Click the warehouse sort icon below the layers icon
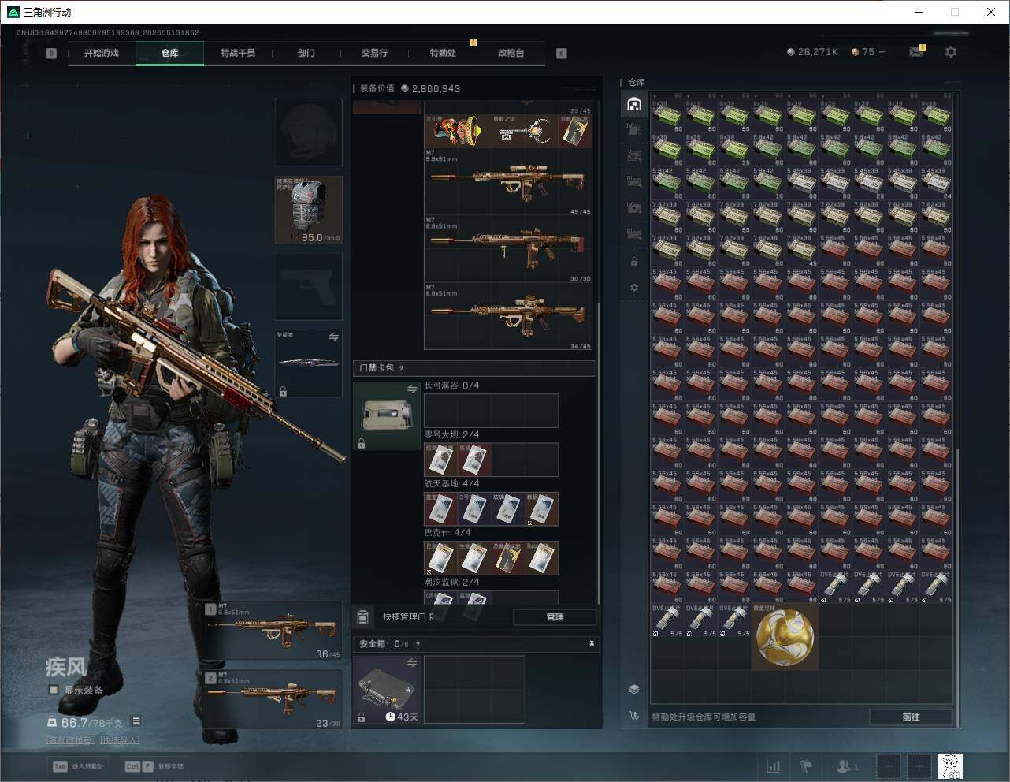Screen dimensions: 1010x782 coord(634,716)
